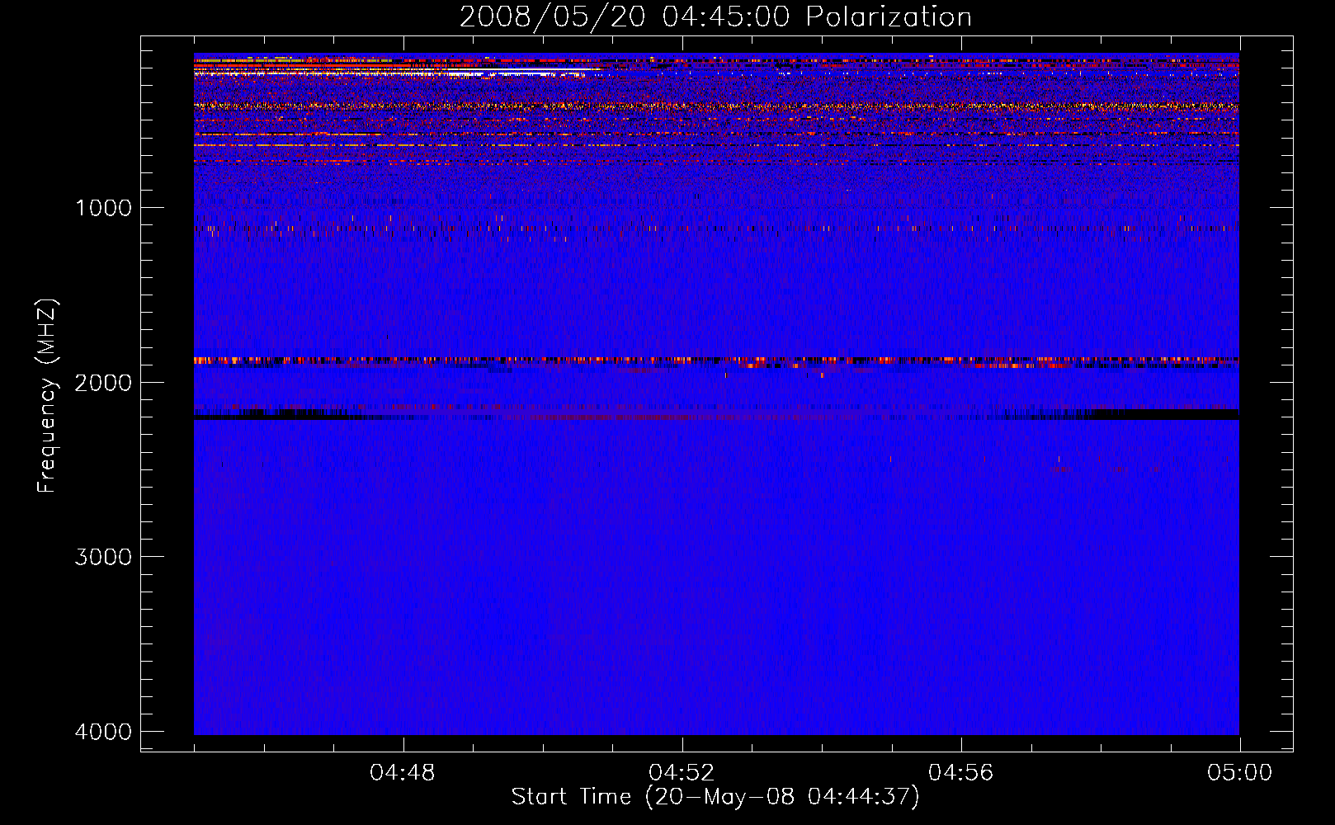This screenshot has height=825, width=1335.
Task: Click the 2000 frequency tick label
Action: pos(103,382)
